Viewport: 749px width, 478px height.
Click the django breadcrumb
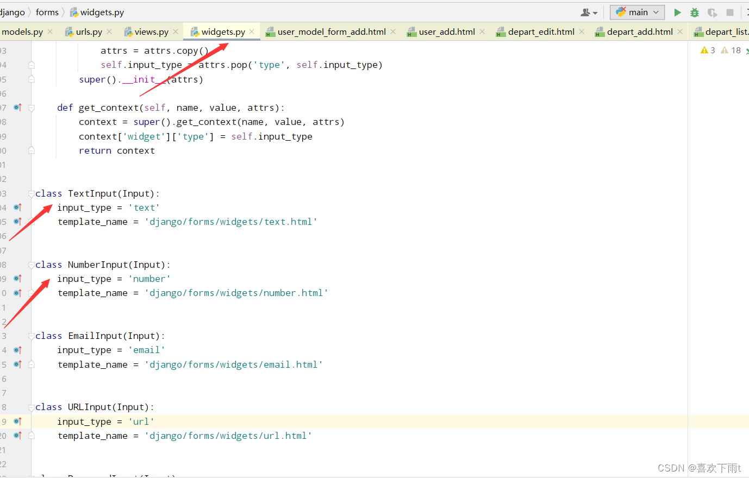point(13,12)
